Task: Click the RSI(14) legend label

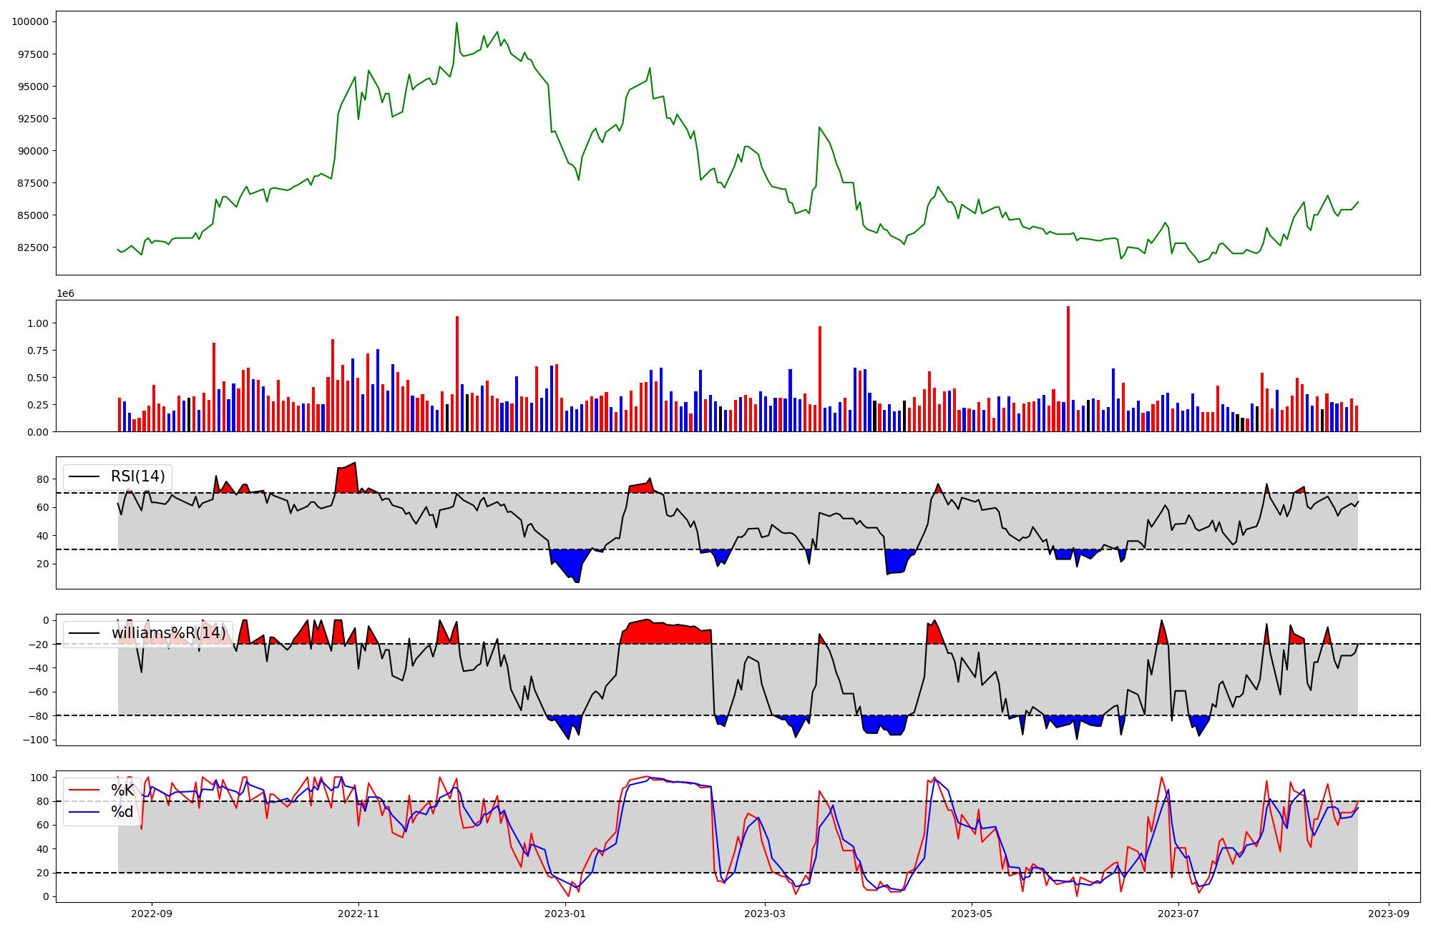Action: pyautogui.click(x=137, y=476)
